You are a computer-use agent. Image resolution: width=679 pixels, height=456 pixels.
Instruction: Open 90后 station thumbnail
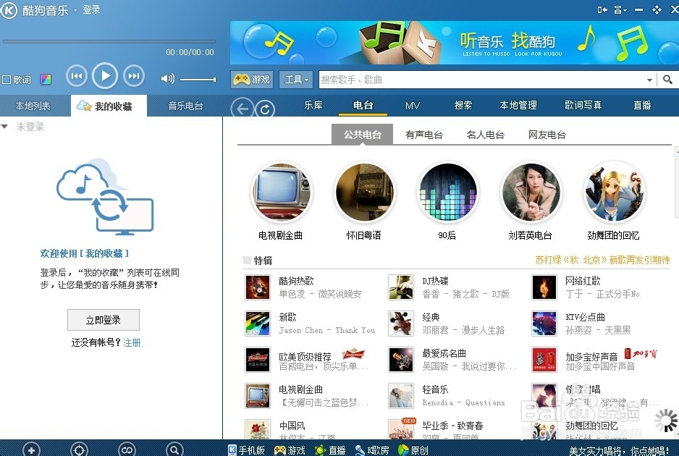pos(447,192)
